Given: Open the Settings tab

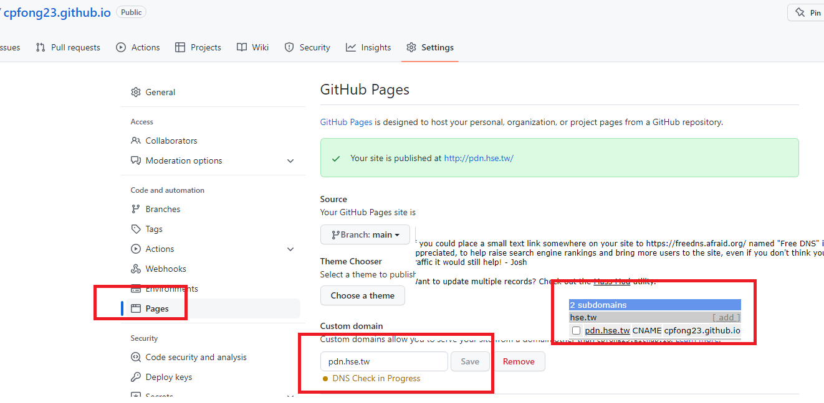Looking at the screenshot, I should pyautogui.click(x=430, y=47).
